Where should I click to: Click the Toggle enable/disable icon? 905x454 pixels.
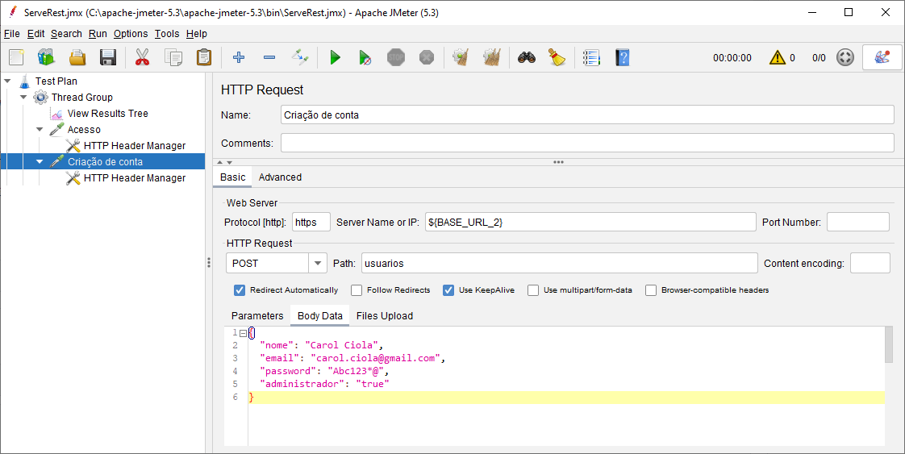pyautogui.click(x=300, y=57)
